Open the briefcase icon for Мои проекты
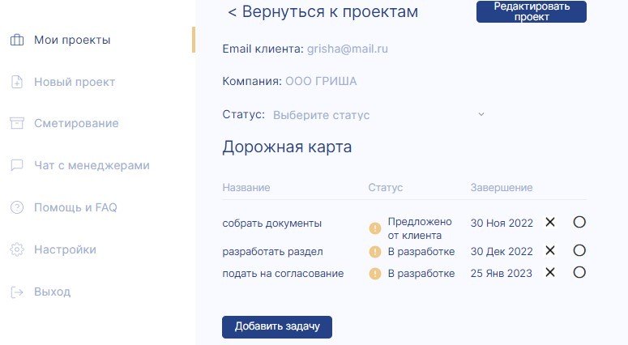The width and height of the screenshot is (628, 345). (x=17, y=40)
